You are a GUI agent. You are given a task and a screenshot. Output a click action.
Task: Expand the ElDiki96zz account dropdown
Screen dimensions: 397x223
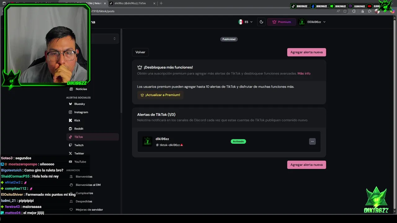pos(312,22)
